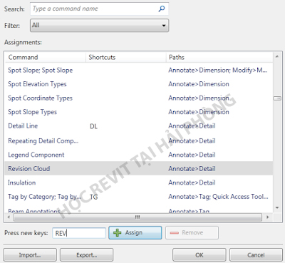The height and width of the screenshot is (263, 285).
Task: Focus the command name search field
Action: [99, 9]
